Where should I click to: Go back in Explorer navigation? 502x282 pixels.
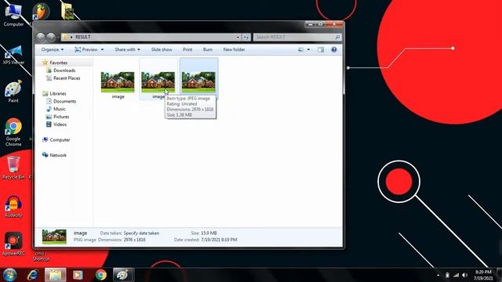(x=41, y=37)
